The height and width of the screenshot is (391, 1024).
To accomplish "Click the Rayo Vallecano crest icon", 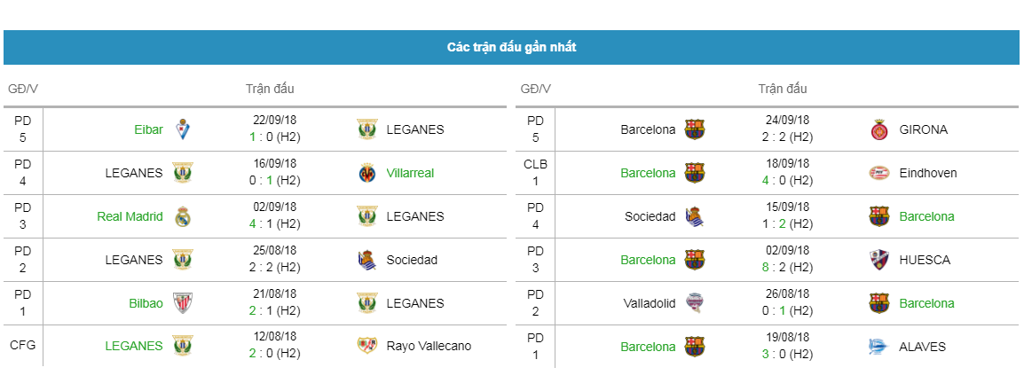I will [367, 346].
